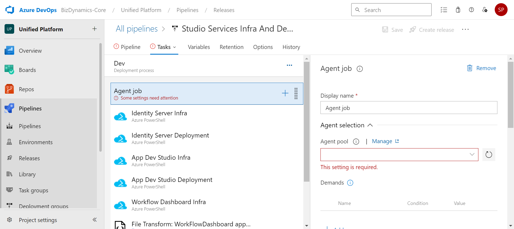Open the SP account avatar
This screenshot has width=514, height=229.
[501, 10]
